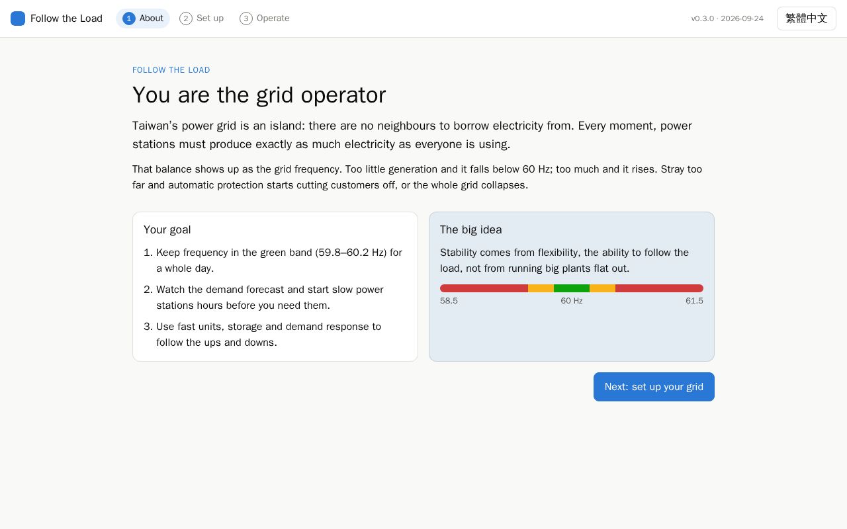Click the heading You are the grid operator
This screenshot has width=847, height=529.
259,95
